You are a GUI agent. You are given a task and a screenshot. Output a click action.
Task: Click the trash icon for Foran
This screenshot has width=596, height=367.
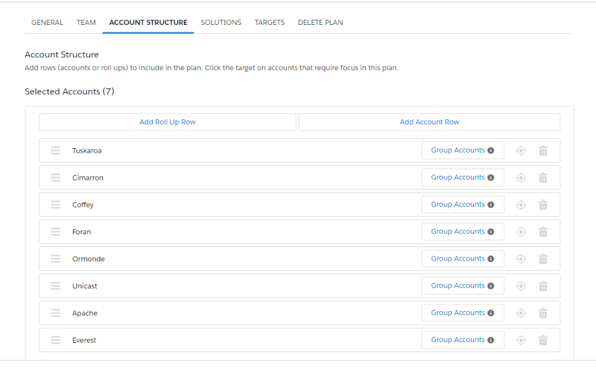click(543, 232)
